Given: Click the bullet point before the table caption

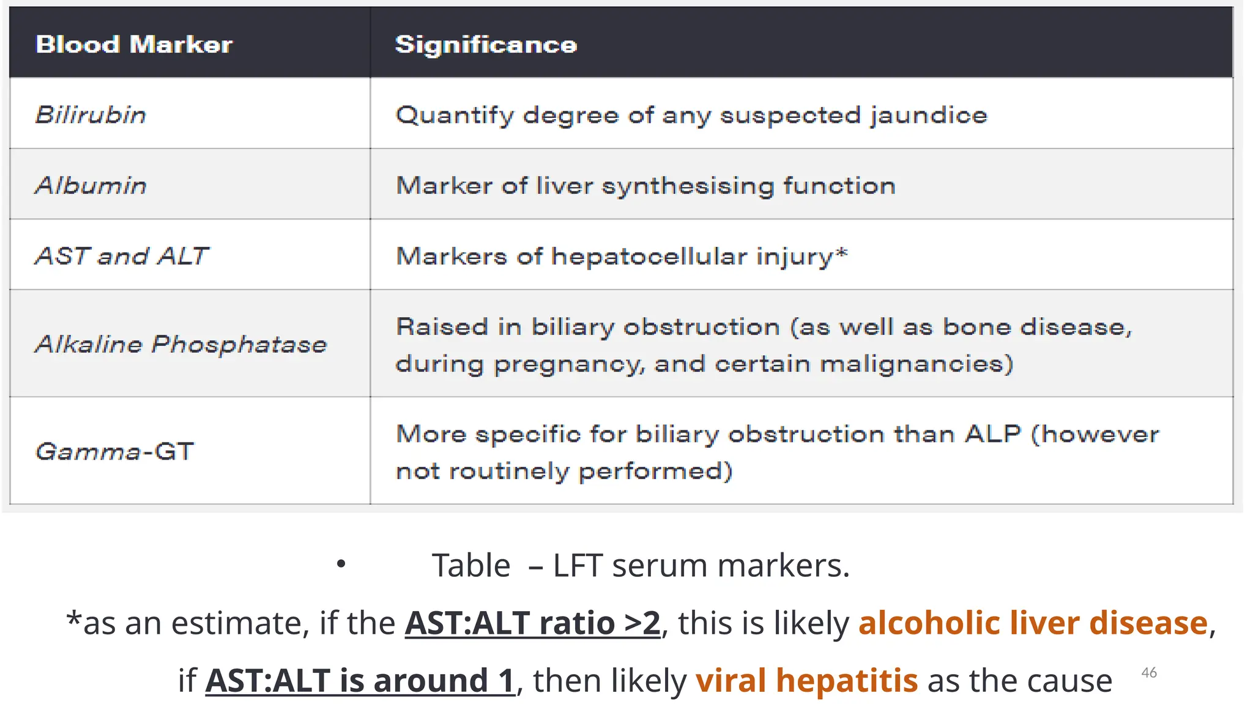Looking at the screenshot, I should pos(341,564).
